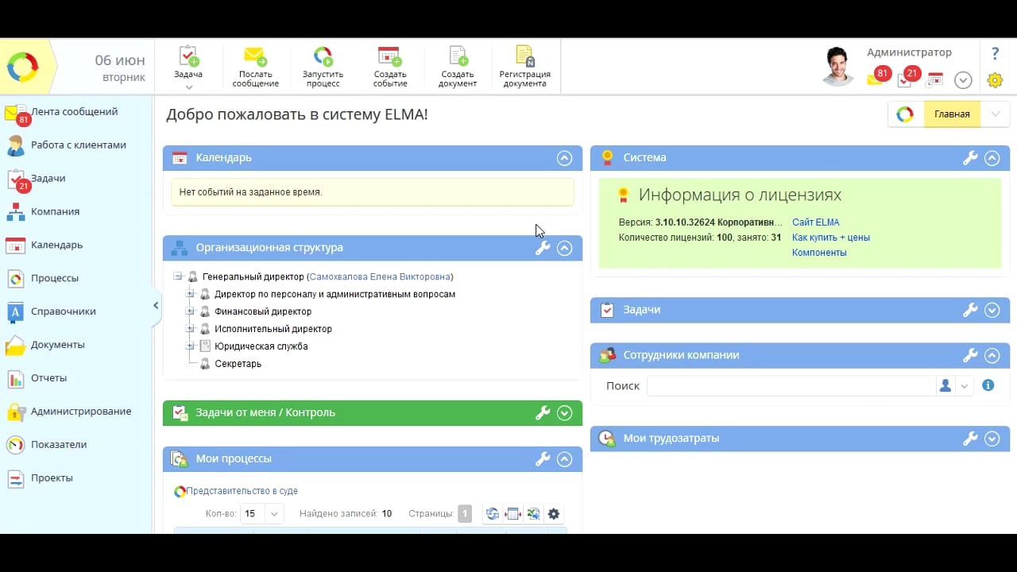Screen dimensions: 1017x572
Task: Click page 1 button
Action: point(465,514)
